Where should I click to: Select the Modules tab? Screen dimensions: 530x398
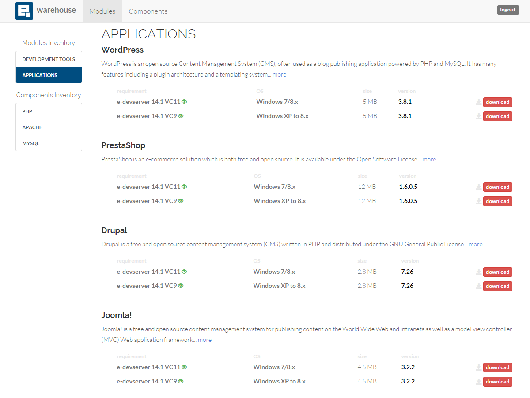[x=102, y=11]
